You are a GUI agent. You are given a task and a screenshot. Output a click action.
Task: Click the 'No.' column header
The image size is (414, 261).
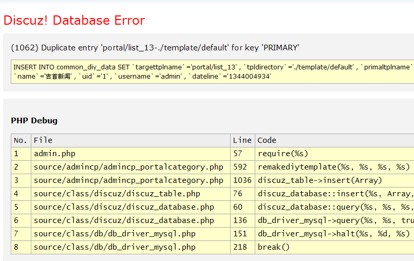coord(21,140)
